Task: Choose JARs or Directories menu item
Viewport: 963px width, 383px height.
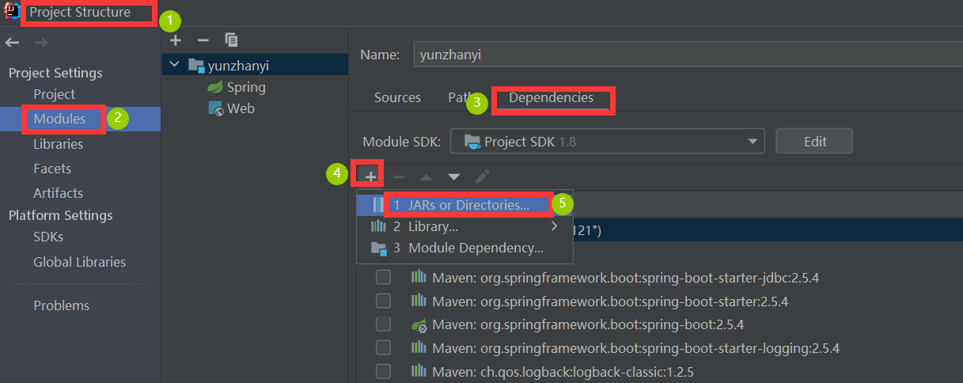Action: tap(464, 205)
